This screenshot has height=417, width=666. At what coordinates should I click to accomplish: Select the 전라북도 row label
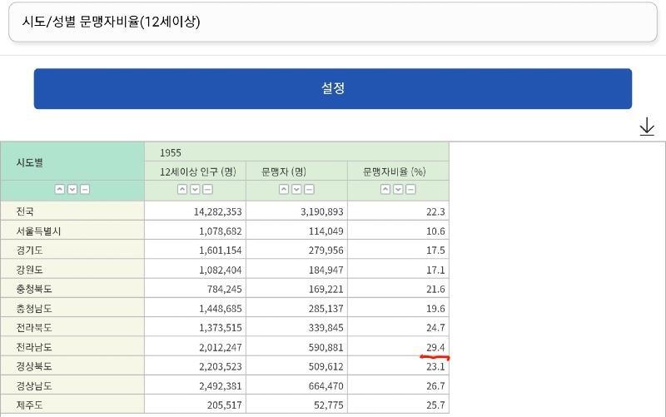[34, 327]
